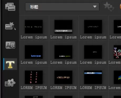
Task: Select the title preset with gray bottom bar
Action: coord(63,27)
